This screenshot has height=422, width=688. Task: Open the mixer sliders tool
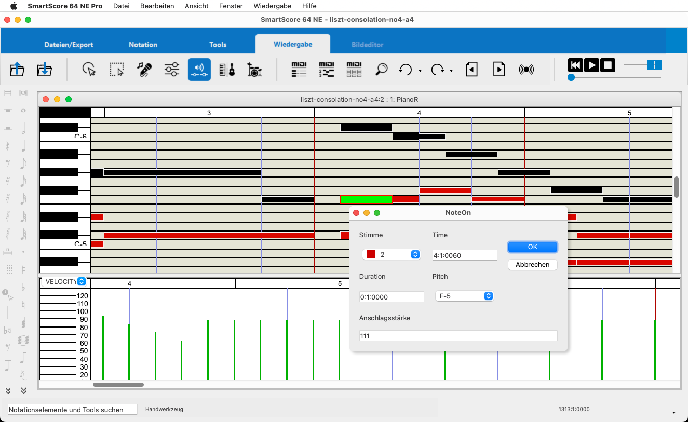(x=172, y=69)
